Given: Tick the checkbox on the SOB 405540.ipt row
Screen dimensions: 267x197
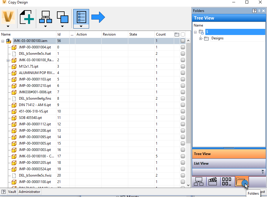Looking at the screenshot, I should [183, 118].
